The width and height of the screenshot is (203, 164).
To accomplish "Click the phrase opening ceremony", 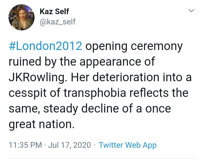I will [134, 46].
